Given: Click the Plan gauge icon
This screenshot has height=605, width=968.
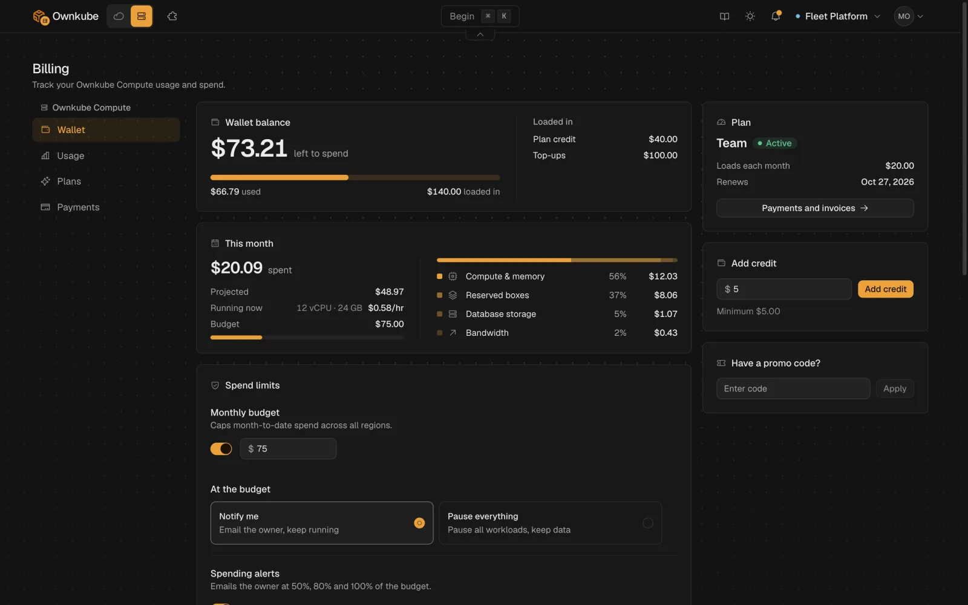Looking at the screenshot, I should (x=721, y=122).
